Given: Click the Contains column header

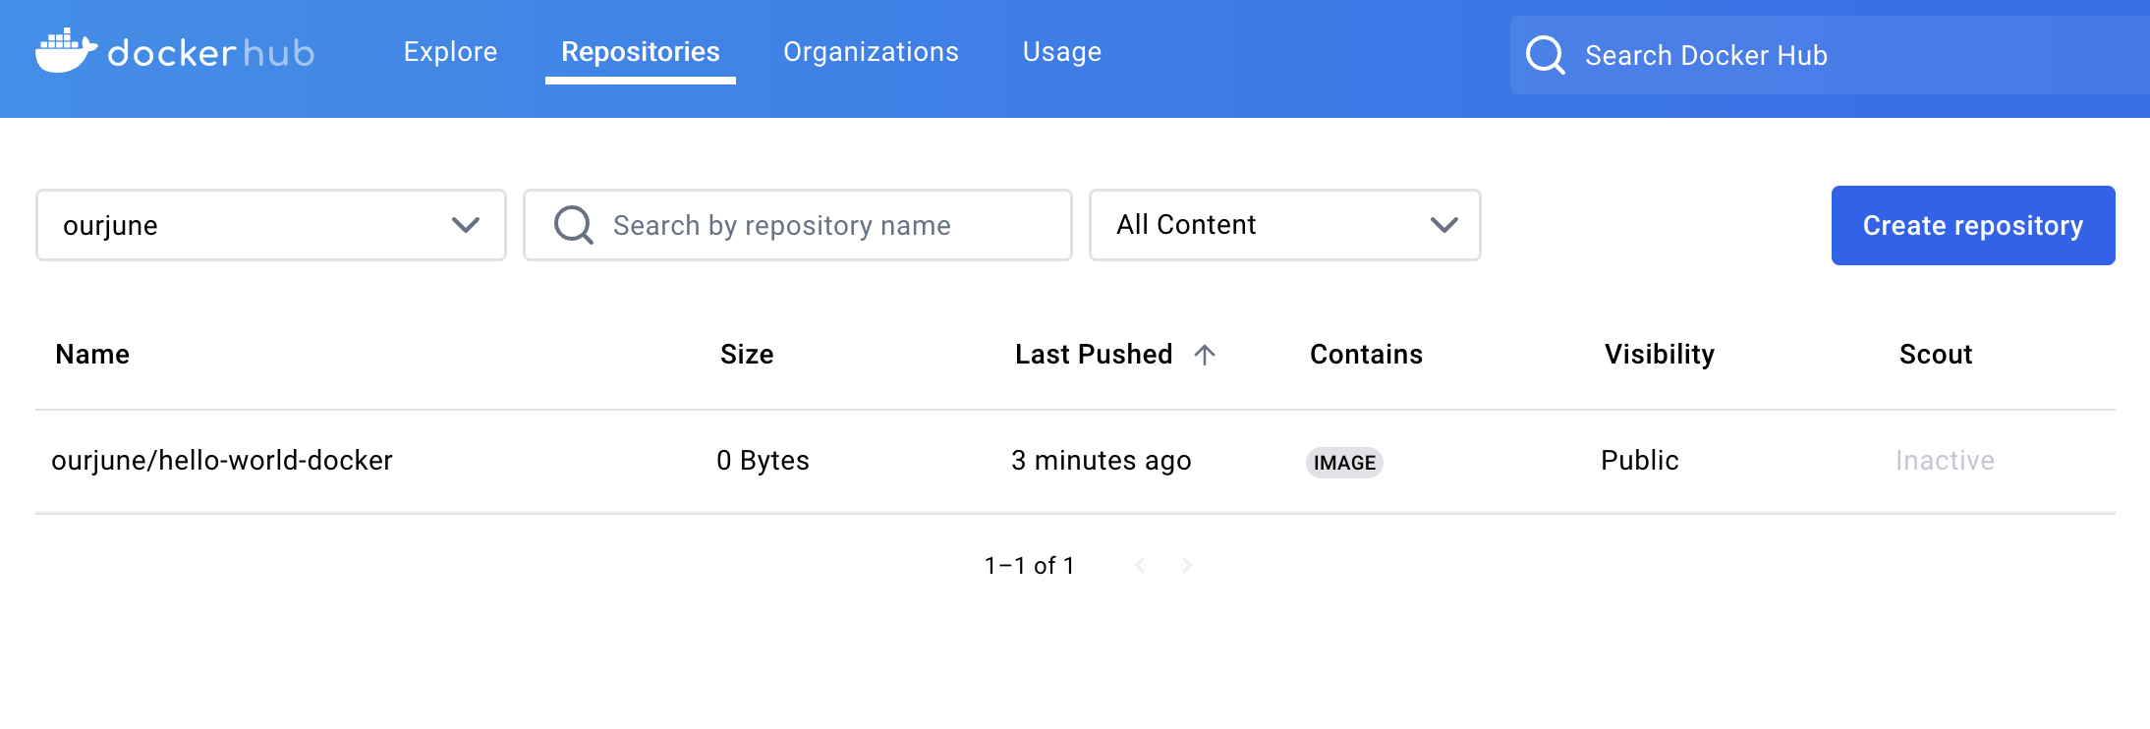Looking at the screenshot, I should click(1366, 354).
